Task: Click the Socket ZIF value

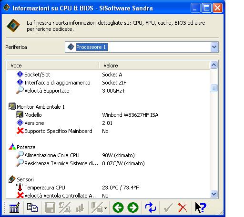Action: [x=114, y=83]
